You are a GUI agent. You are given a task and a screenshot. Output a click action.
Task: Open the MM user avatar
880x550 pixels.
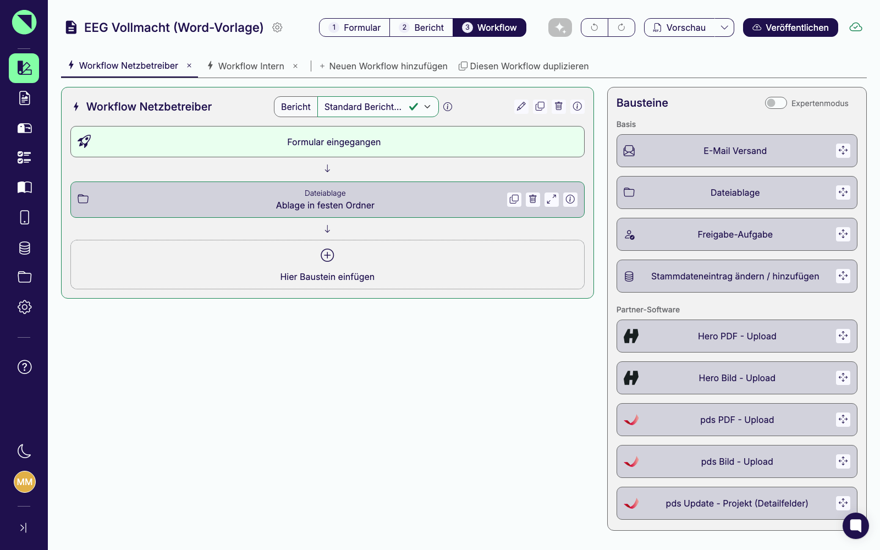tap(24, 482)
